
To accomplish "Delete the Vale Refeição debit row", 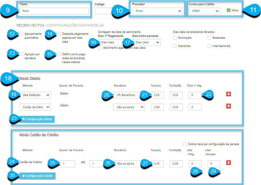I will click(x=228, y=94).
